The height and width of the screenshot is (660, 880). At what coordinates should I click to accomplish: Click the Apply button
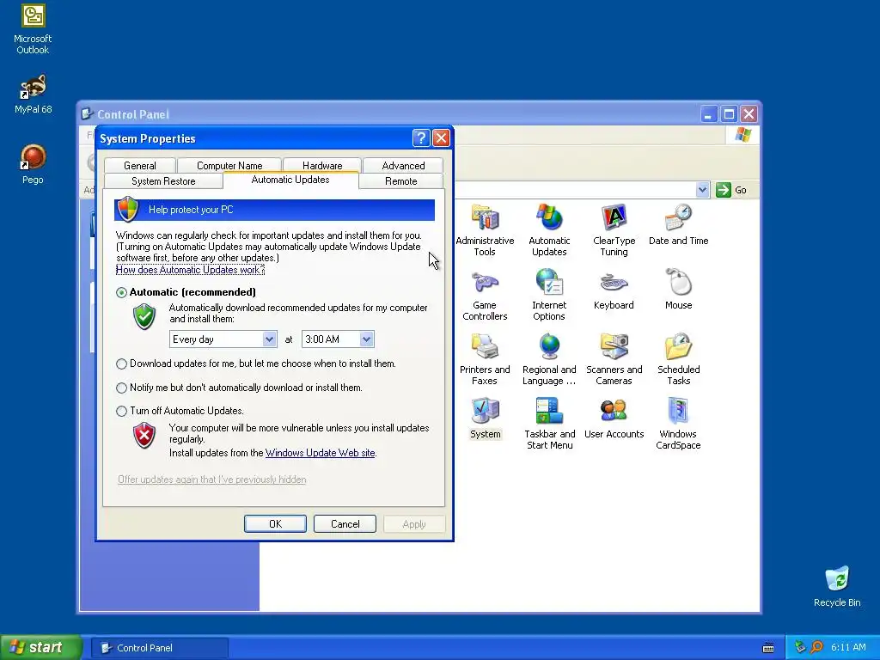(414, 523)
